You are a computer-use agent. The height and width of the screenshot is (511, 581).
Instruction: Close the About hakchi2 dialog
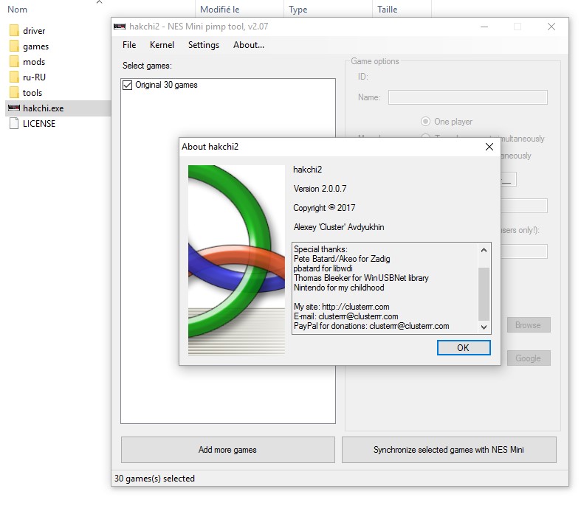pyautogui.click(x=489, y=147)
